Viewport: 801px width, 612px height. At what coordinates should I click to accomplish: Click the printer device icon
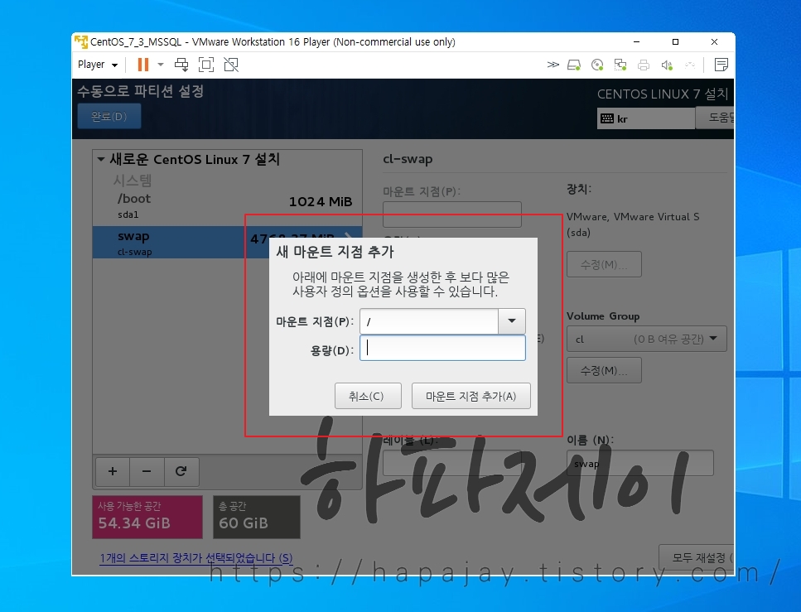point(644,65)
